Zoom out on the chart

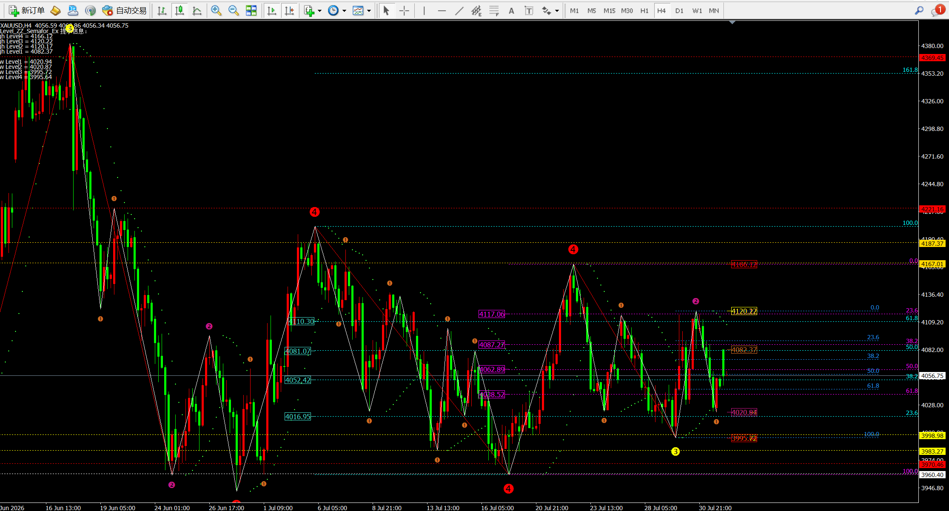234,11
